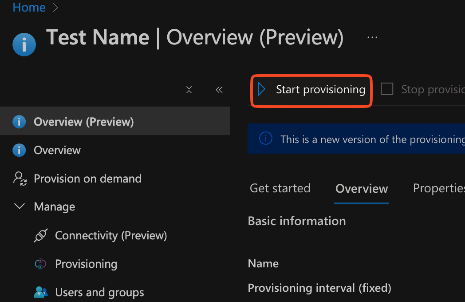
Task: Select the Overview tab
Action: pyautogui.click(x=361, y=189)
